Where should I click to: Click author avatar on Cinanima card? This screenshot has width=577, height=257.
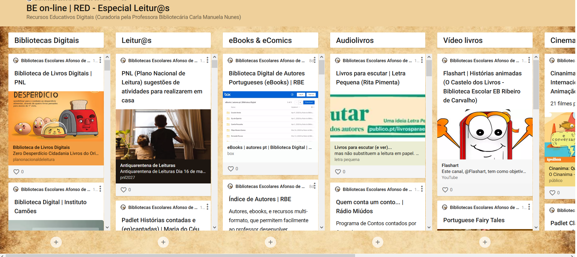tap(552, 60)
